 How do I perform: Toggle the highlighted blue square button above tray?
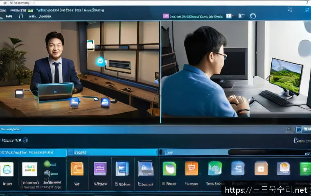point(299,129)
